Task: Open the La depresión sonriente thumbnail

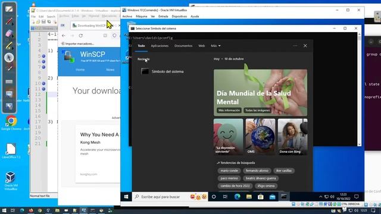Action: (x=228, y=137)
